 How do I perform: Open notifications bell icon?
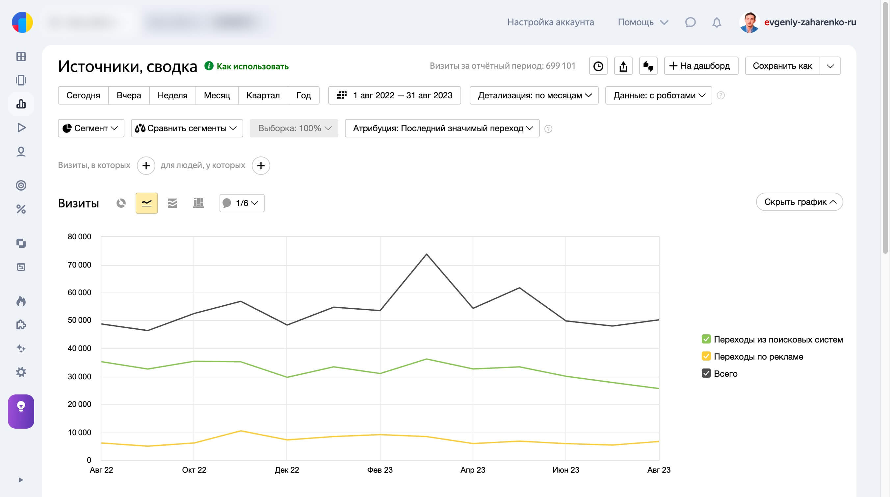click(x=717, y=22)
